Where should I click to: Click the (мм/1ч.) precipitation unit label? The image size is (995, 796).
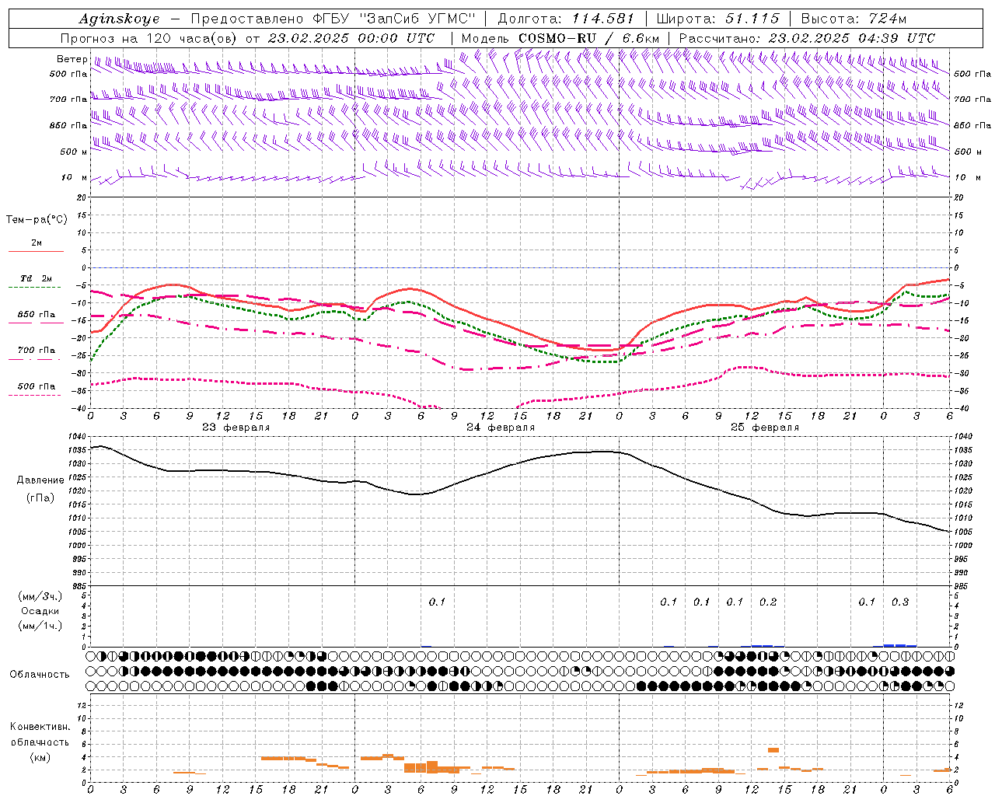click(x=40, y=626)
